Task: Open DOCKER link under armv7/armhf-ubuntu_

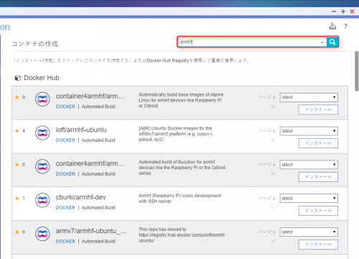Action: 65,241
